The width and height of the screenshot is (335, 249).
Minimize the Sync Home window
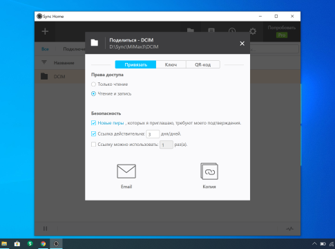260,16
